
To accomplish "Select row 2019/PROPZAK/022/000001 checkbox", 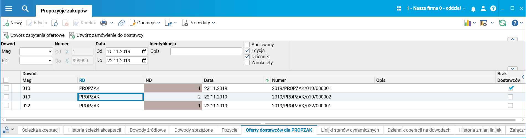I will coord(6,105).
